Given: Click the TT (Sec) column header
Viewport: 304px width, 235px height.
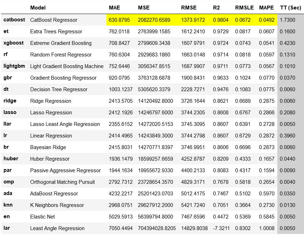Looking at the screenshot, I should (x=291, y=8).
